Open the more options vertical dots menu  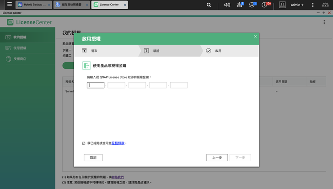(312, 5)
